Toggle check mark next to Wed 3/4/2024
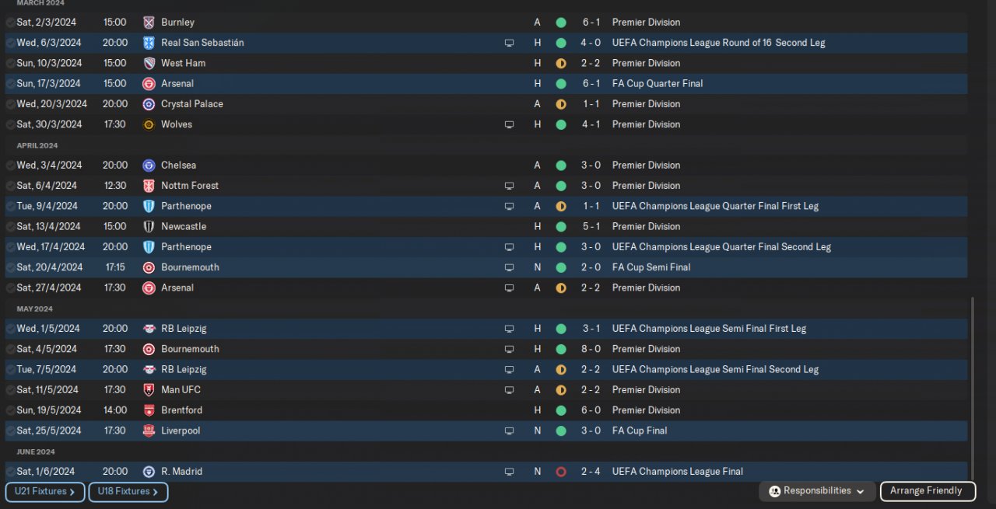The width and height of the screenshot is (996, 509). 10,166
